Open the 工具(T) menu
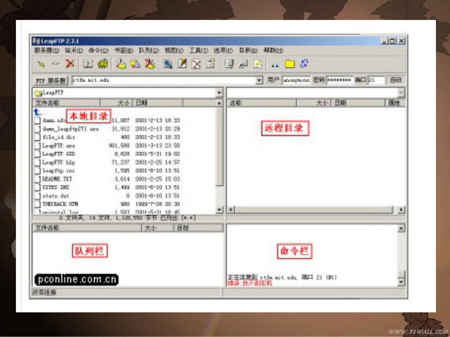 (198, 50)
